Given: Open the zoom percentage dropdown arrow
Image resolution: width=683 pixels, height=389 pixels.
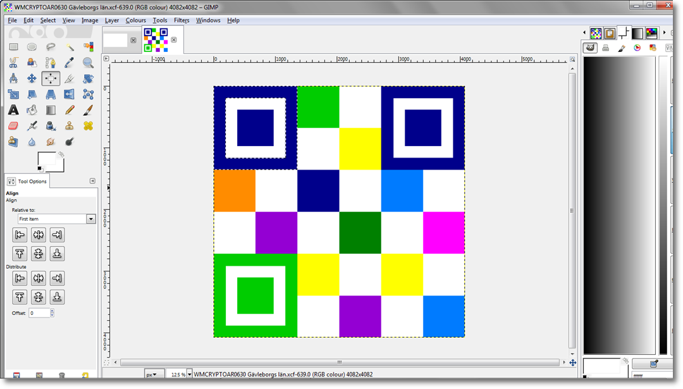Looking at the screenshot, I should coord(190,374).
